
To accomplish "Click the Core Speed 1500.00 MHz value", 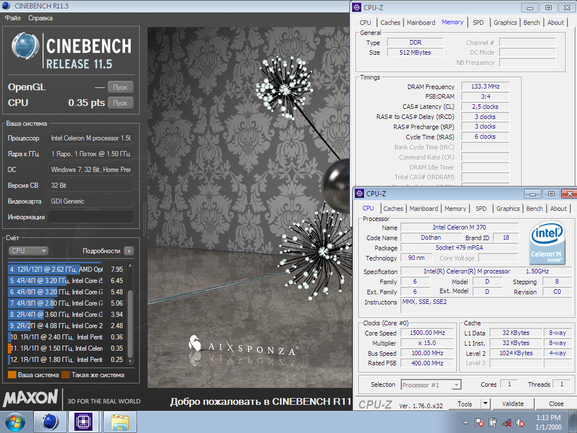I will (427, 333).
